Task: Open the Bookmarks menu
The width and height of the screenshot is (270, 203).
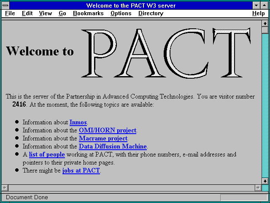Action: tap(88, 13)
